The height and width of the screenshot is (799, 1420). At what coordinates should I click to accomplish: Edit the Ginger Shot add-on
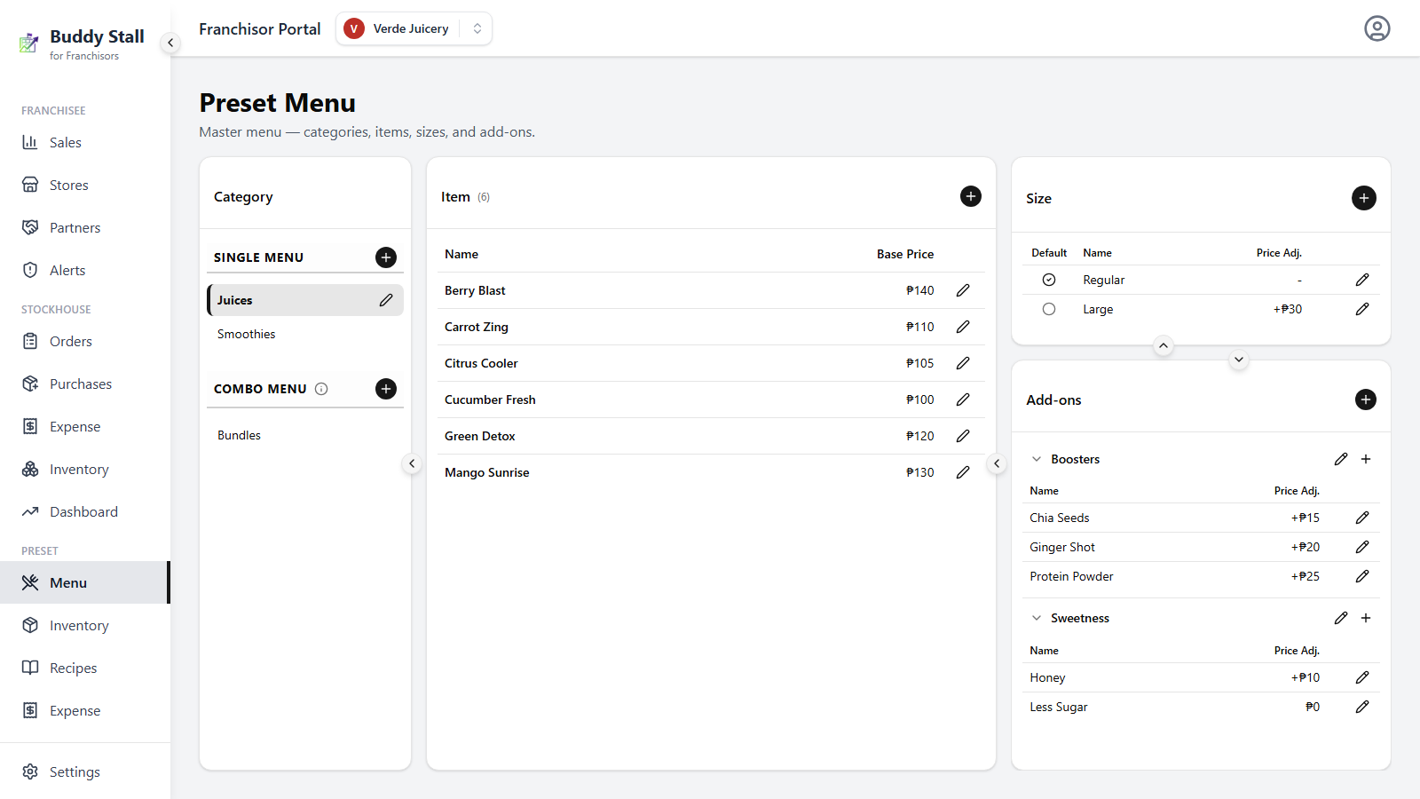pos(1362,547)
